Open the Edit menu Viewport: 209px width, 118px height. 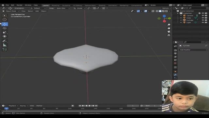(12, 5)
